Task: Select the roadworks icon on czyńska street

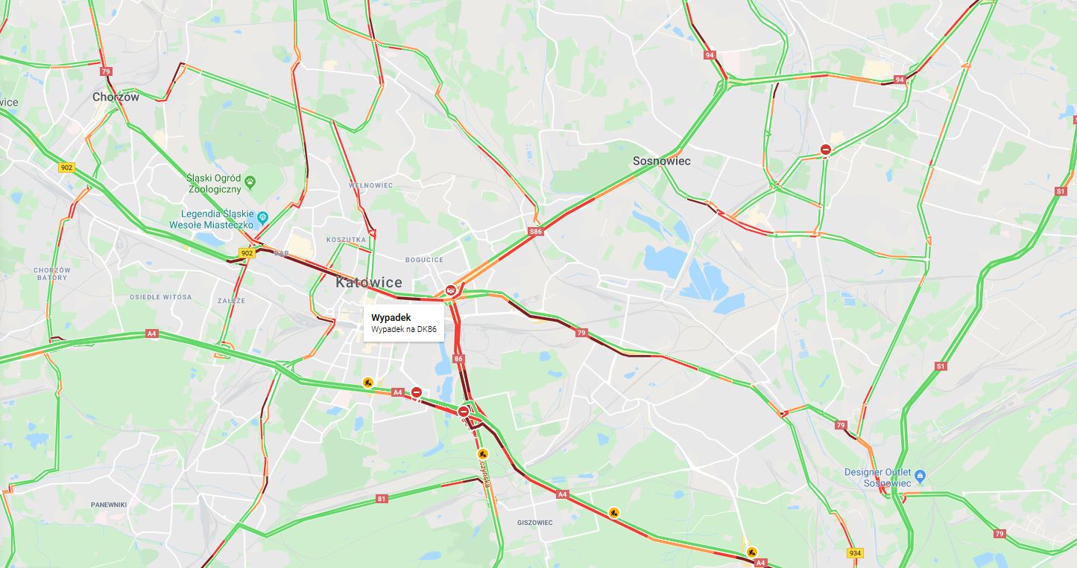Action: click(482, 453)
